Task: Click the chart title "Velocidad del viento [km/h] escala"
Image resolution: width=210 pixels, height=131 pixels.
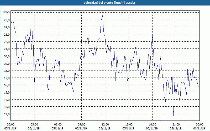Action: pos(109,3)
